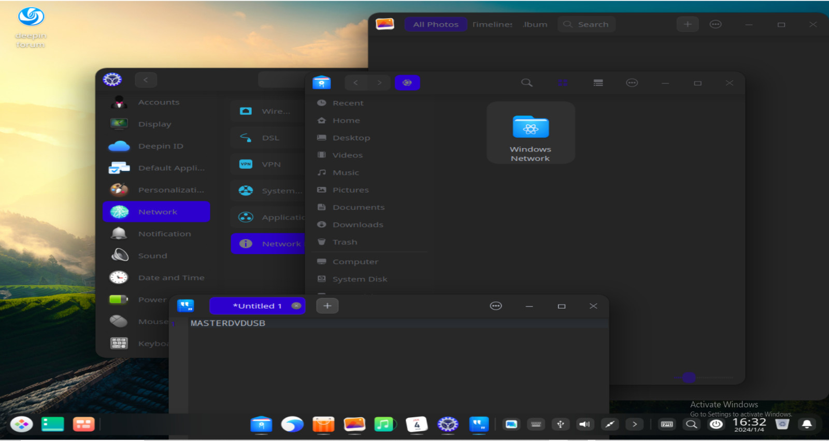Open the App Store dock icon

(x=323, y=424)
